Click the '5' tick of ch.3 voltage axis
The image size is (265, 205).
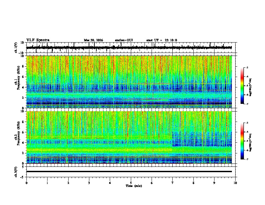tap(23, 167)
